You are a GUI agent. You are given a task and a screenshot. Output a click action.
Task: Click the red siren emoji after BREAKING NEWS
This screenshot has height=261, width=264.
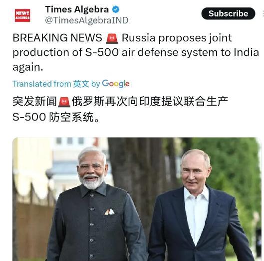(x=112, y=38)
